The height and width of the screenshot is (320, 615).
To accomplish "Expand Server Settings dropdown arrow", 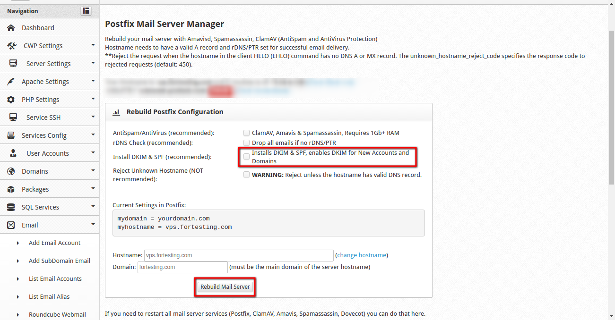I will point(93,63).
